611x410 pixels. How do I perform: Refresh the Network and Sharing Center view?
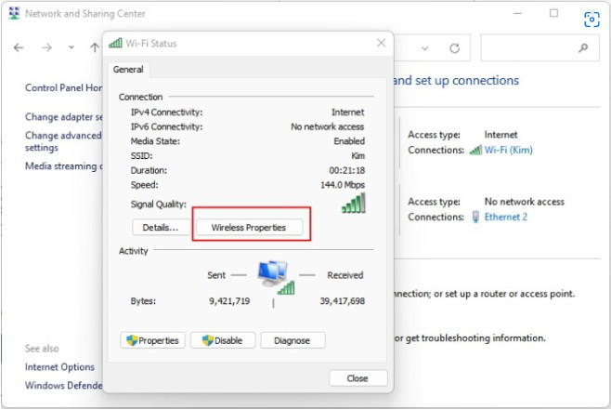coord(454,48)
